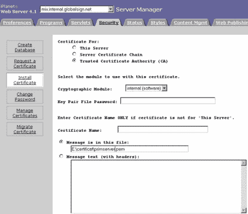Click the Key Pair File Password: label
Viewport: 248px width, 214px height.
tap(87, 101)
